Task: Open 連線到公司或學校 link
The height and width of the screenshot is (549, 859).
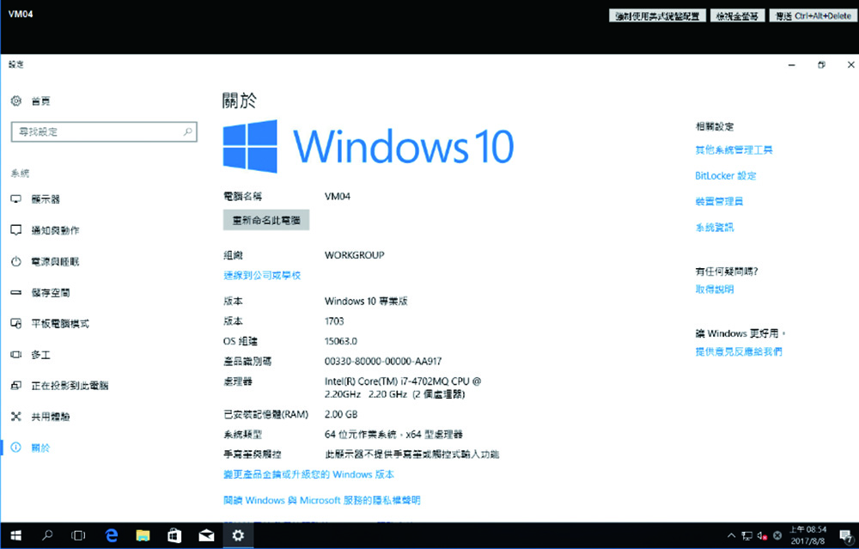Action: click(x=262, y=275)
